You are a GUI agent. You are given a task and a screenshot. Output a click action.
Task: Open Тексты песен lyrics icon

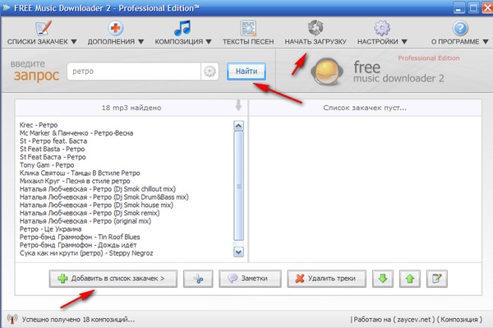[x=248, y=28]
